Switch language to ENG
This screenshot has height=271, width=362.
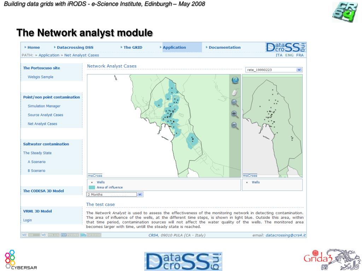pyautogui.click(x=289, y=55)
